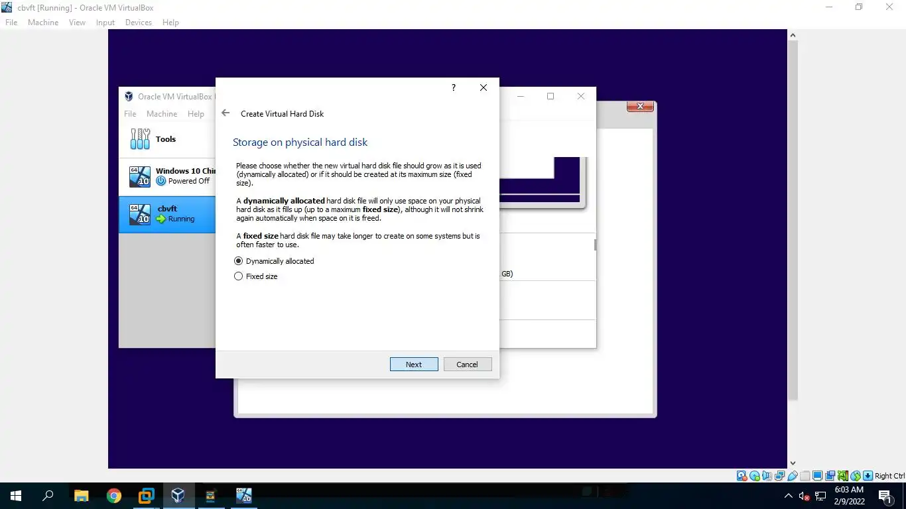Open File menu in inner VirtualBox Manager
This screenshot has width=906, height=509.
[130, 114]
